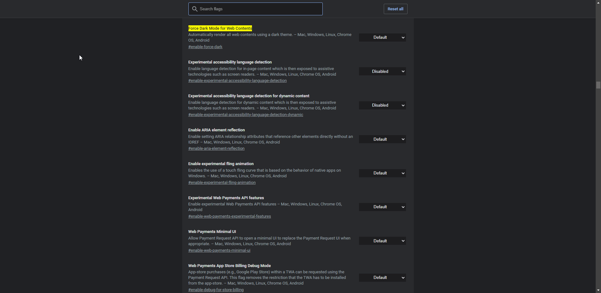Open dropdown for language detection for dynamic content

point(382,105)
